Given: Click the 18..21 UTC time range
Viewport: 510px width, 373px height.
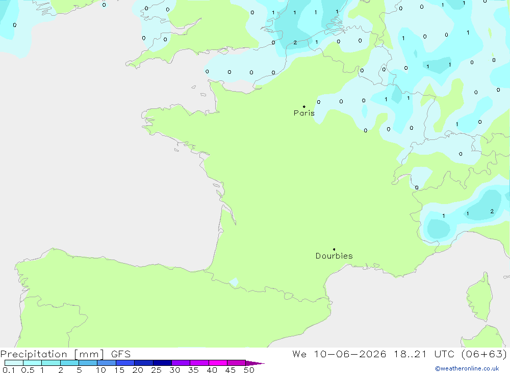Looking at the screenshot, I should pos(424,354).
